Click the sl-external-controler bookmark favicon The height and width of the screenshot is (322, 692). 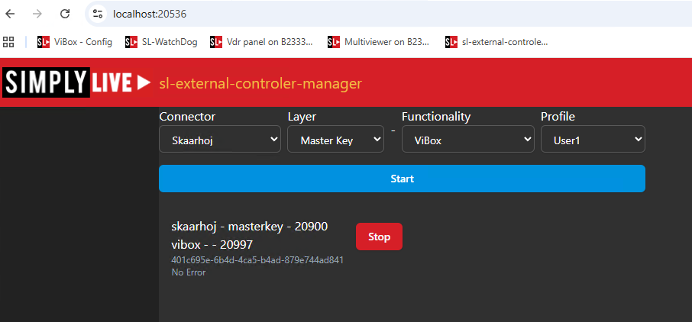pyautogui.click(x=451, y=42)
